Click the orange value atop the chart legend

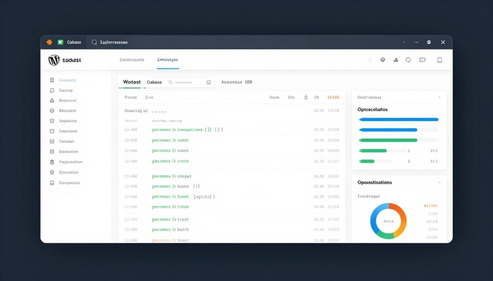[431, 206]
